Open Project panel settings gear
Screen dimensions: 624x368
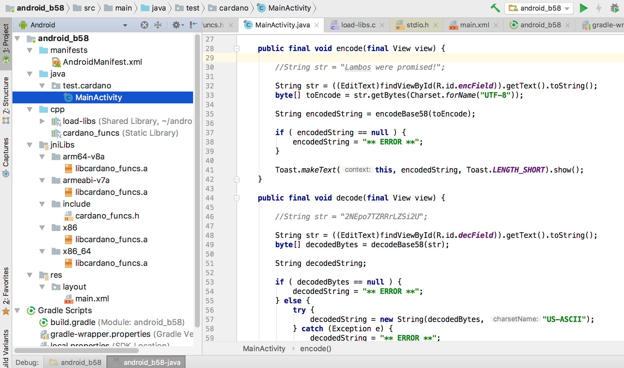pyautogui.click(x=176, y=25)
